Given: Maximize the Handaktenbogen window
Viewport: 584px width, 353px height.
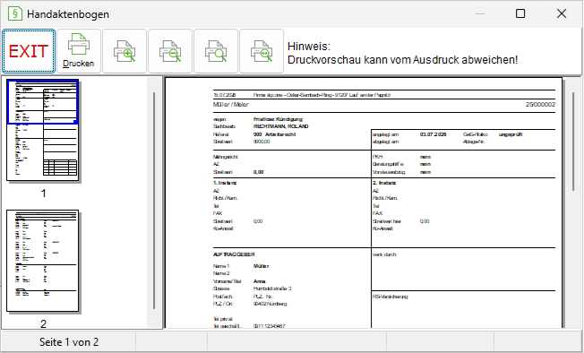Looking at the screenshot, I should tap(520, 13).
